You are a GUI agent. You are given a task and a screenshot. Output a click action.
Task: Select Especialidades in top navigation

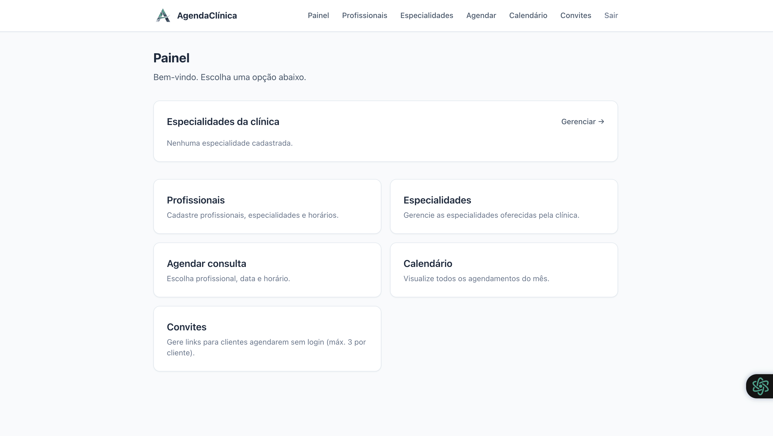(x=426, y=16)
